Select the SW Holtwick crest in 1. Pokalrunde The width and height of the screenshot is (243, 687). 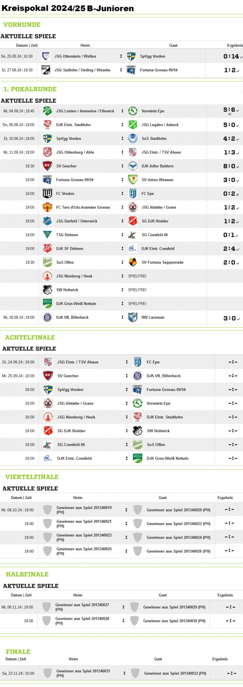pyautogui.click(x=47, y=290)
